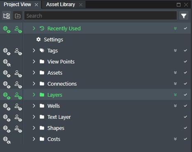
Task: Toggle user visibility for Recently Used
Action: click(18, 29)
